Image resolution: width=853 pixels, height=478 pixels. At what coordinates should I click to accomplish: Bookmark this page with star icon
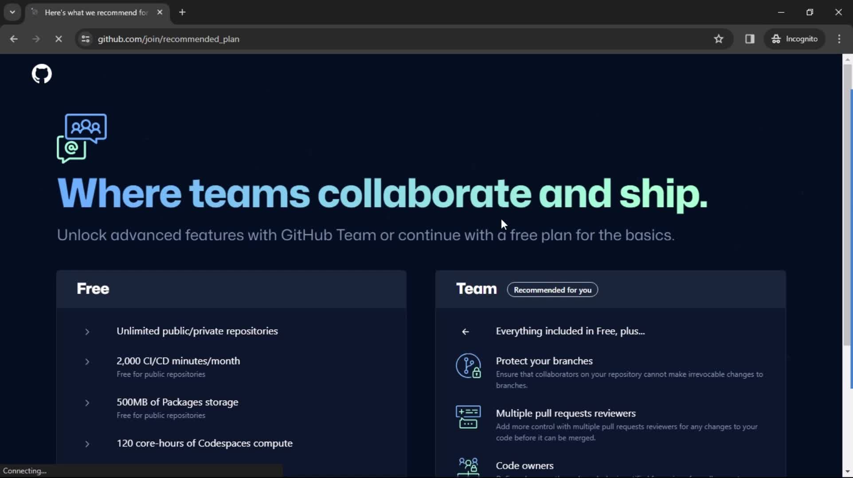click(x=719, y=39)
